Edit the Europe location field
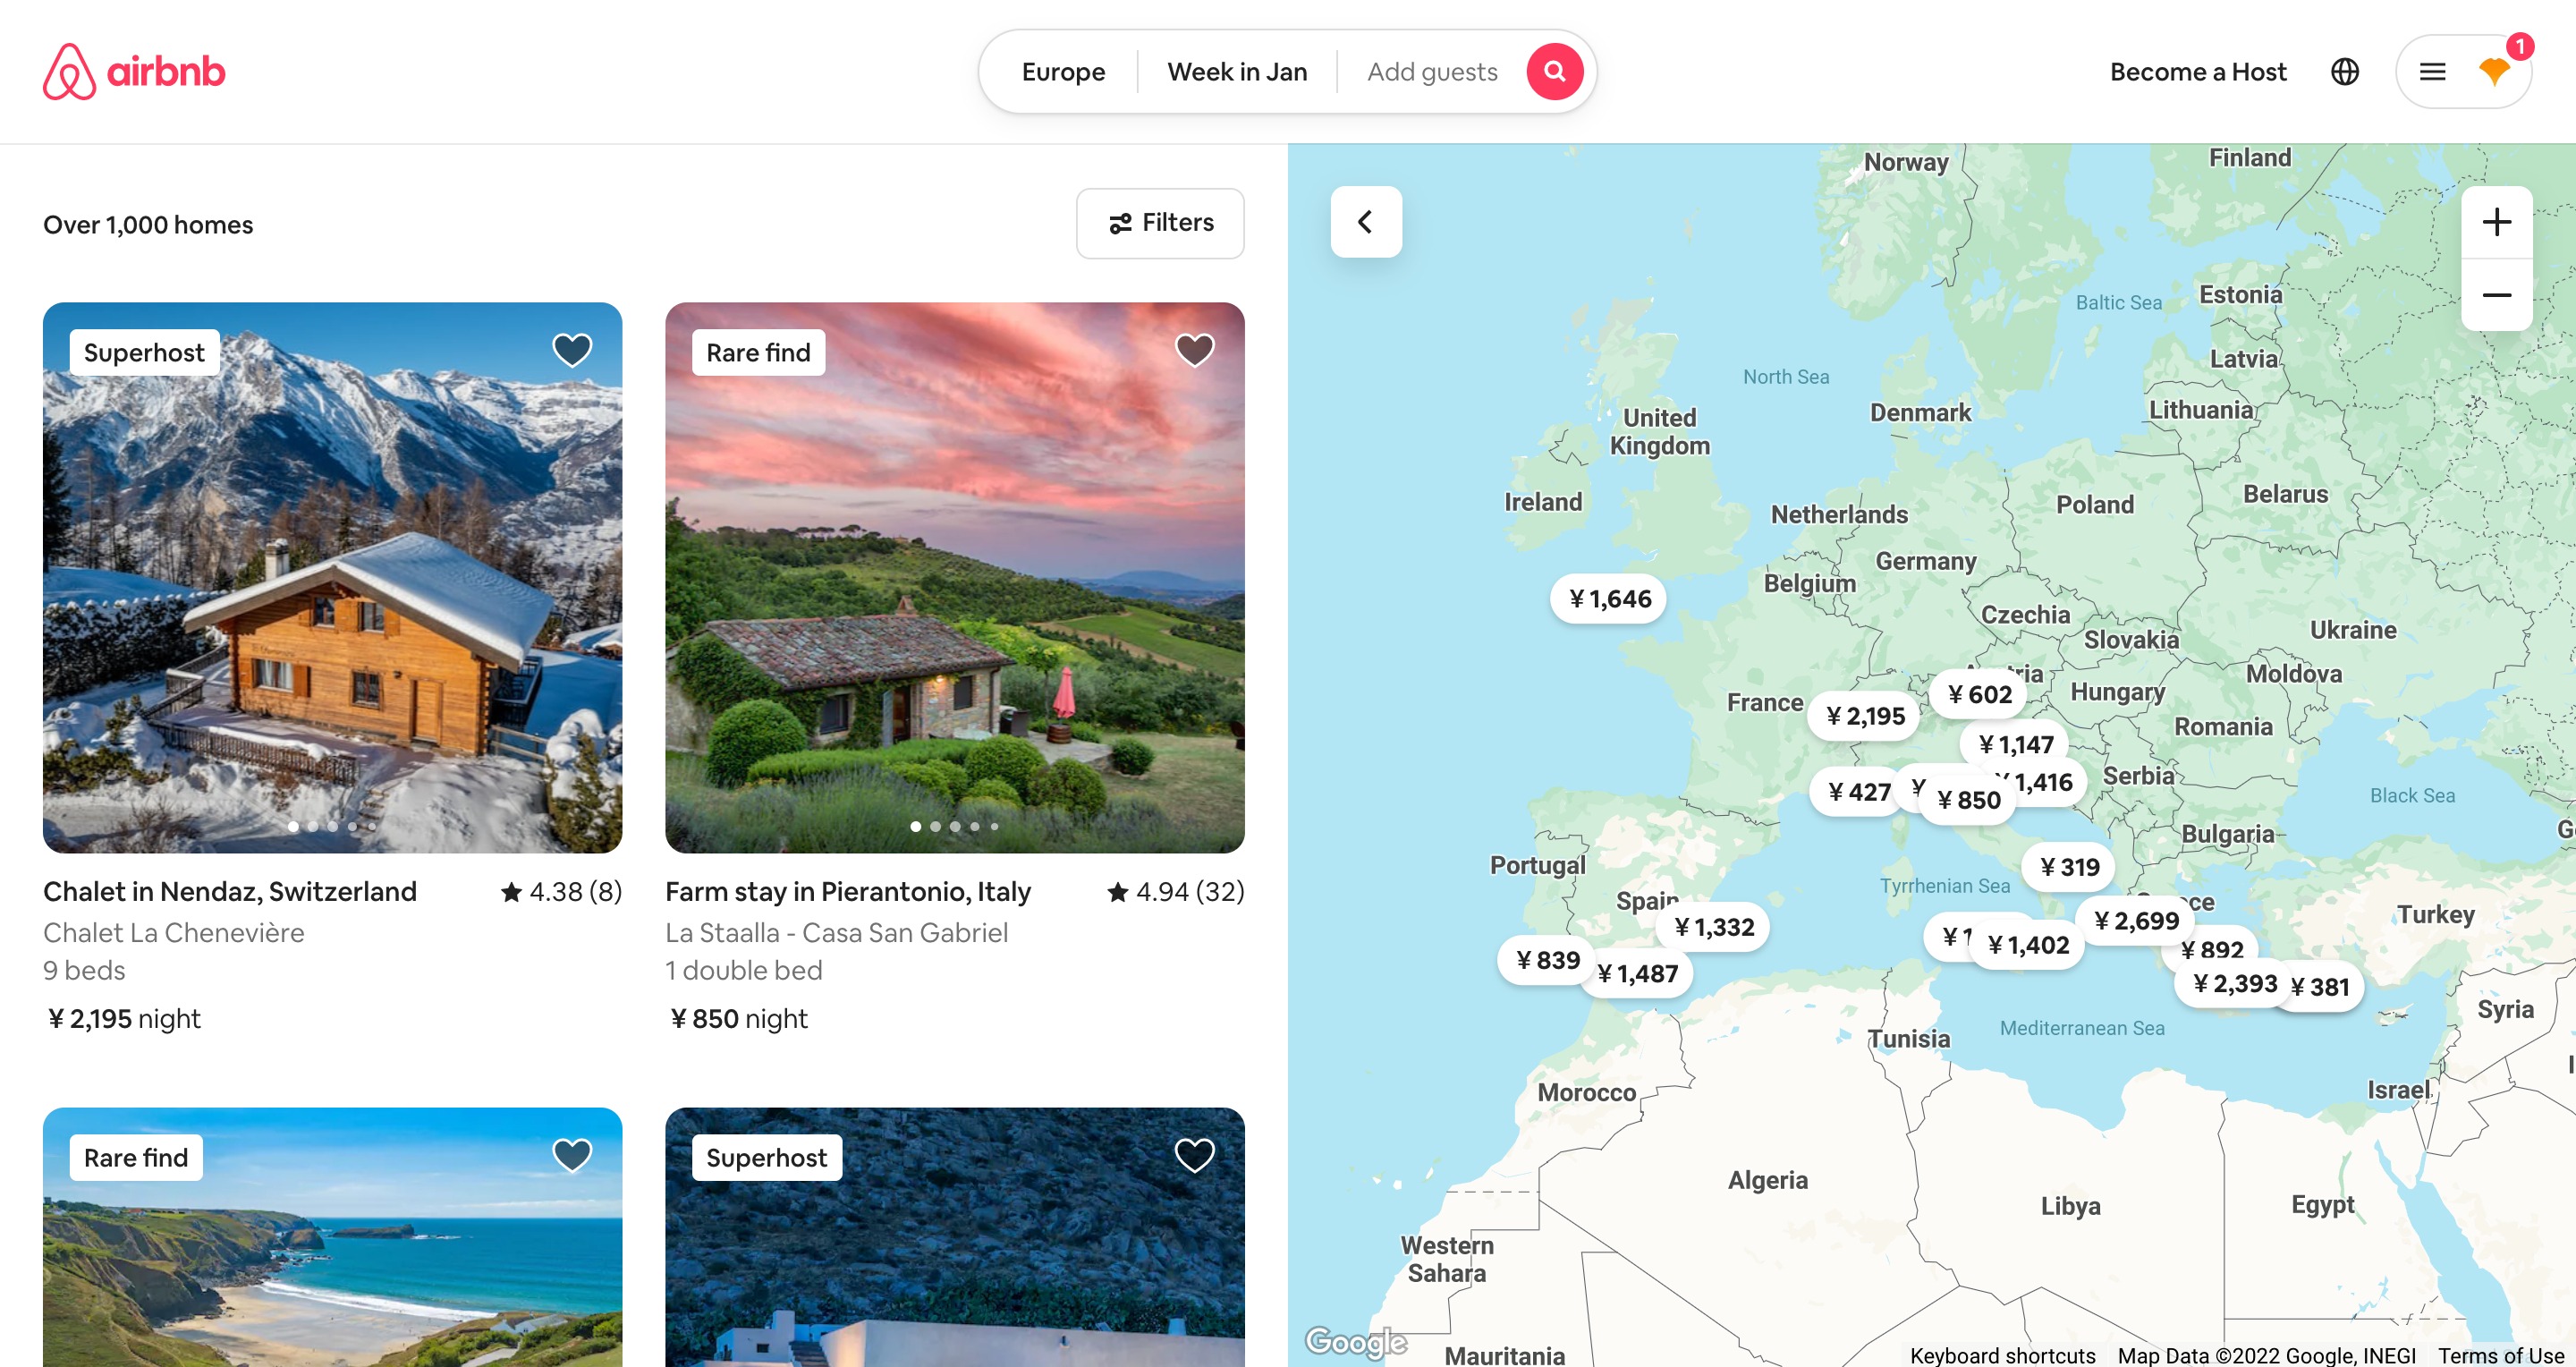This screenshot has height=1367, width=2576. point(1063,72)
